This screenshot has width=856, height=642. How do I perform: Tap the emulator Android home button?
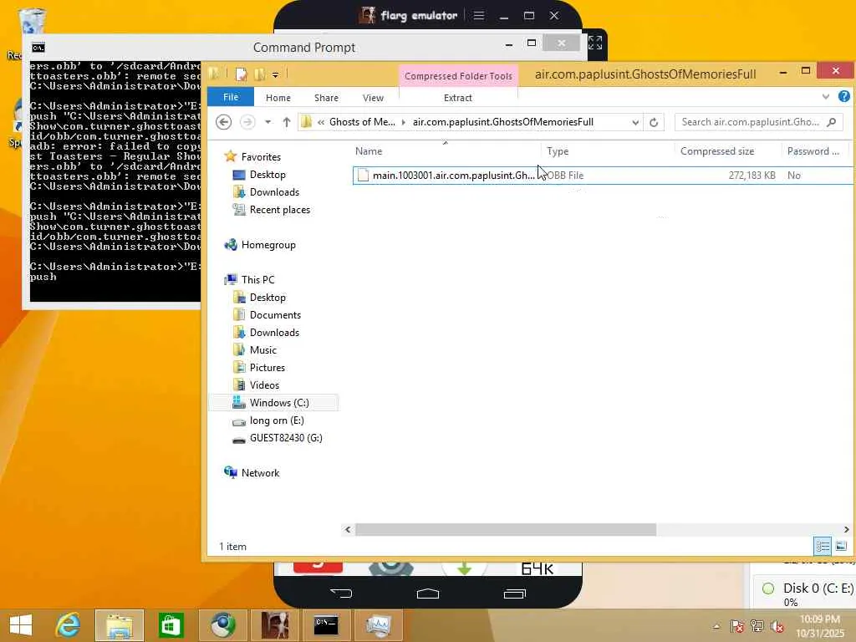427,594
